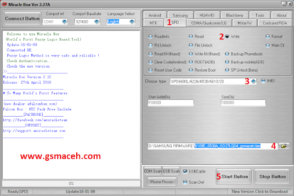This screenshot has height=196, width=294.
Task: Click the Stop Button
Action: click(x=271, y=177)
